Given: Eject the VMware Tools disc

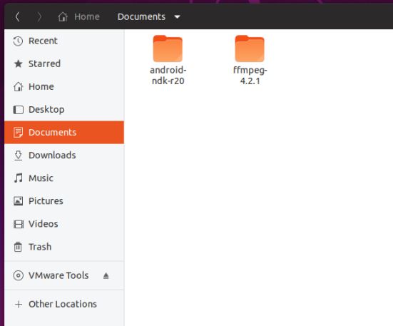Looking at the screenshot, I should click(106, 275).
